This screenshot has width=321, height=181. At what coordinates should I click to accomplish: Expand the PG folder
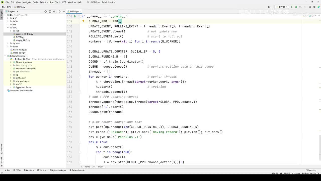pyautogui.click(x=8, y=25)
